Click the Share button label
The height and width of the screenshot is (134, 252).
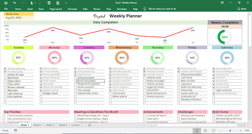click(243, 9)
